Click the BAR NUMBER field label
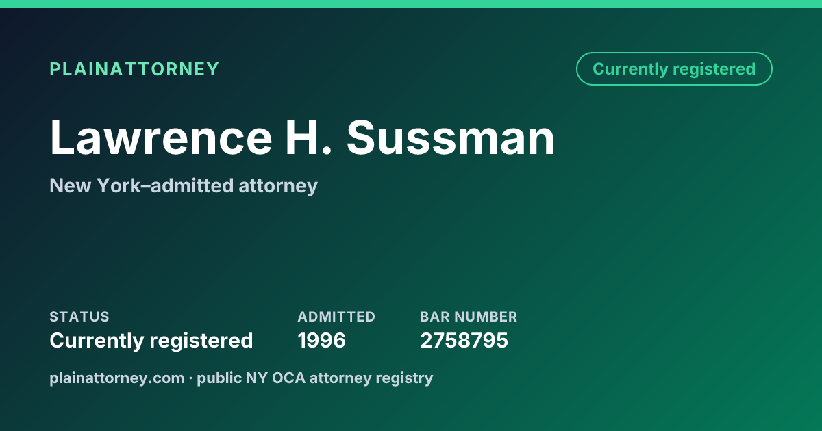Image resolution: width=822 pixels, height=431 pixels. click(x=469, y=317)
